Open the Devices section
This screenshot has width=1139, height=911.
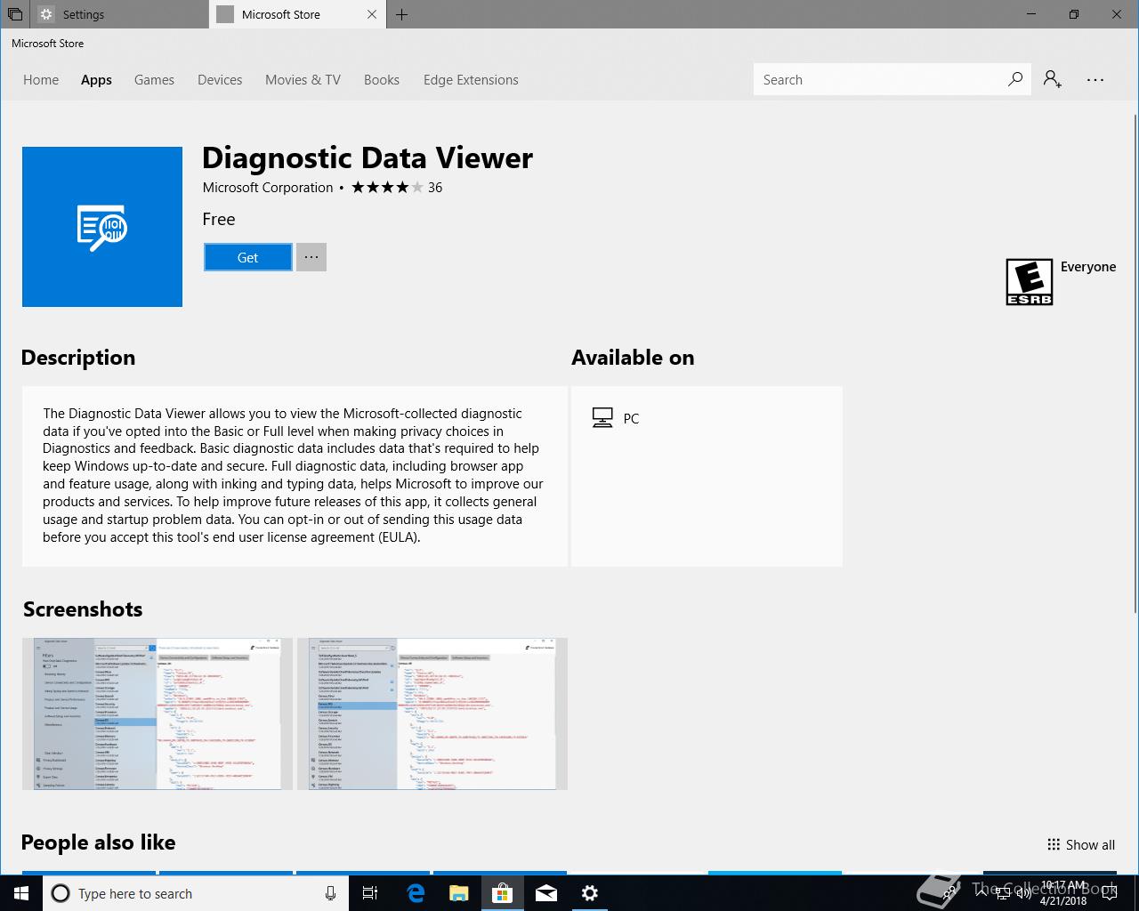click(x=220, y=80)
